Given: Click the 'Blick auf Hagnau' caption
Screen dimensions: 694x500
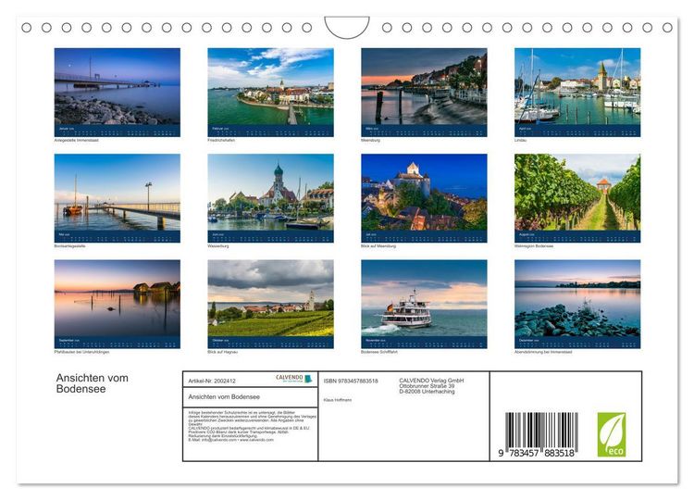Looking at the screenshot, I should click(223, 352).
